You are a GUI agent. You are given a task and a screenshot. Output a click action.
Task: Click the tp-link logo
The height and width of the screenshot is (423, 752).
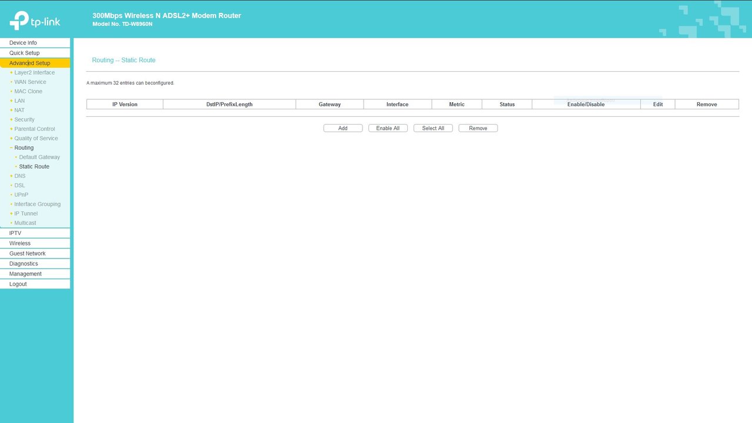tap(35, 21)
